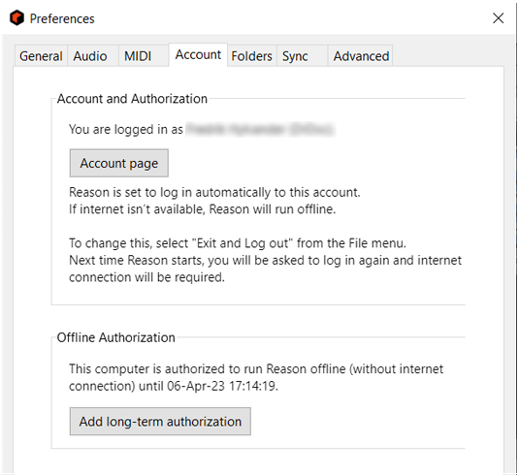
Task: Click the line "Next time Reason starts"
Action: [x=265, y=260]
